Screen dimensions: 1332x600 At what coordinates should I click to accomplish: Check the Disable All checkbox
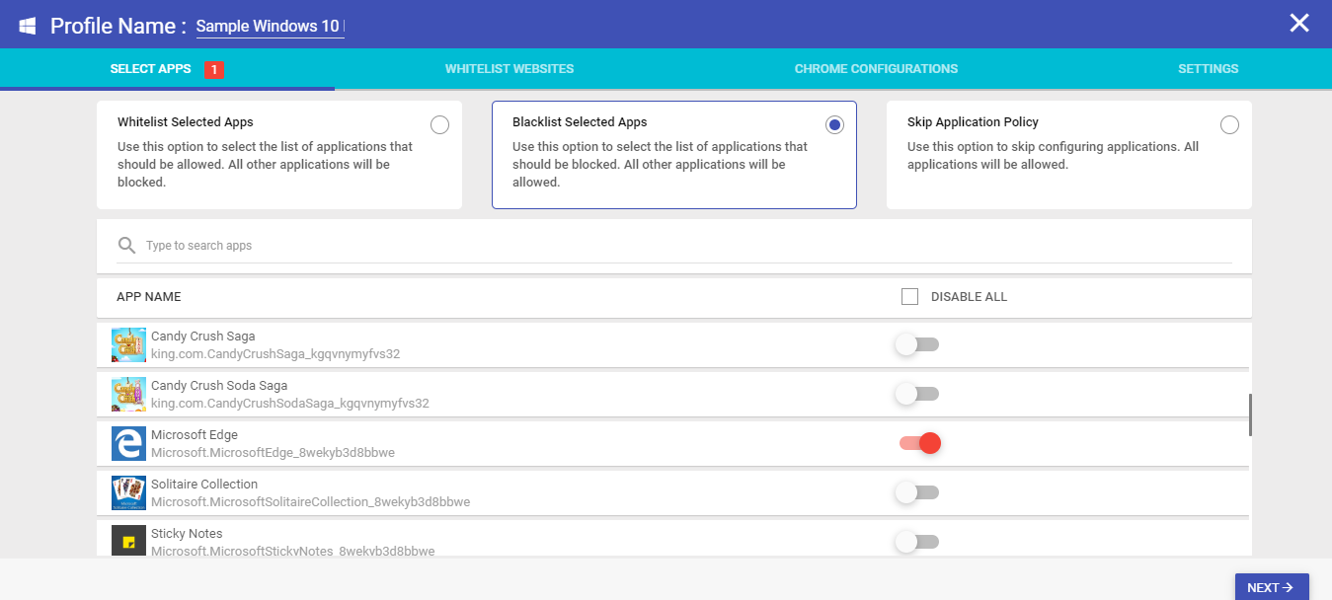pos(910,296)
